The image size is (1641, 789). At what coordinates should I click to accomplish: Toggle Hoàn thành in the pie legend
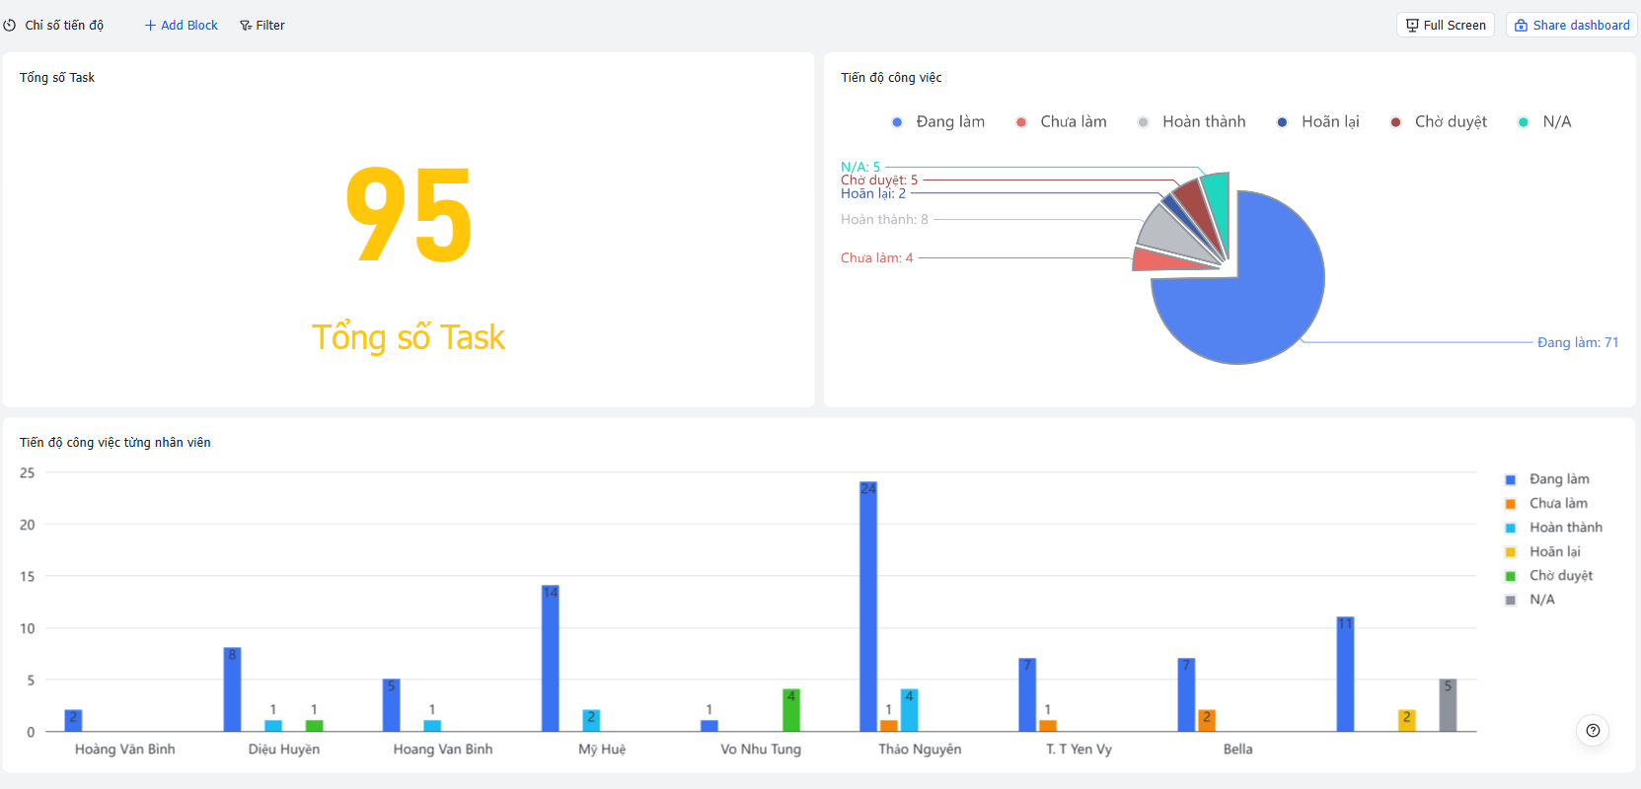1191,122
